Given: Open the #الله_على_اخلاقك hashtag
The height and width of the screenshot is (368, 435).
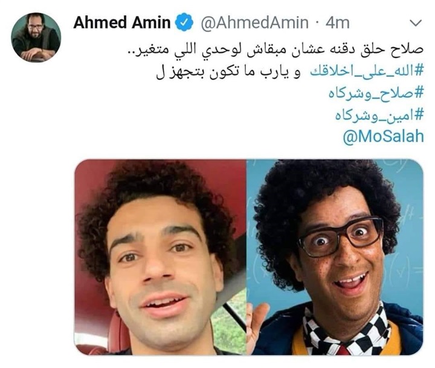Looking at the screenshot, I should click(367, 71).
